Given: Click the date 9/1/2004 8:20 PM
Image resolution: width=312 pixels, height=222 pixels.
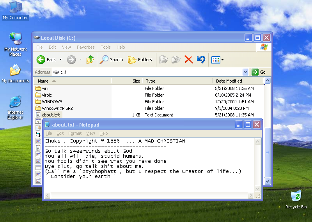Looking at the screenshot, I should (232, 108).
